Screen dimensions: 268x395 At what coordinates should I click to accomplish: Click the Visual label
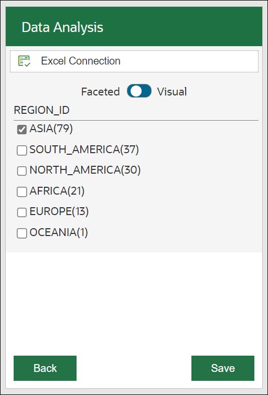172,92
